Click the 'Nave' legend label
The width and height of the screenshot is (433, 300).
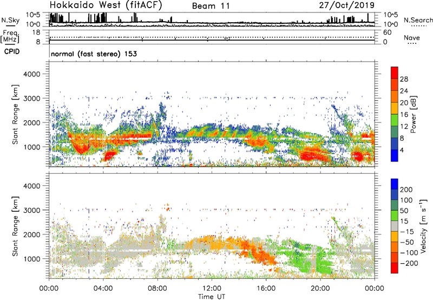click(412, 37)
